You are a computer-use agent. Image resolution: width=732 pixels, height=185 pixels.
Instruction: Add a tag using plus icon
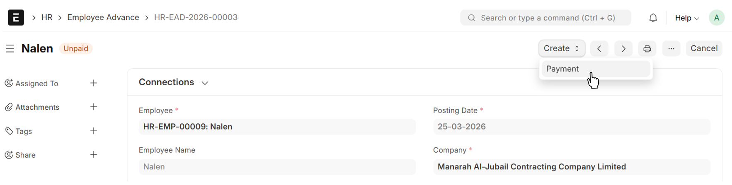pyautogui.click(x=94, y=131)
